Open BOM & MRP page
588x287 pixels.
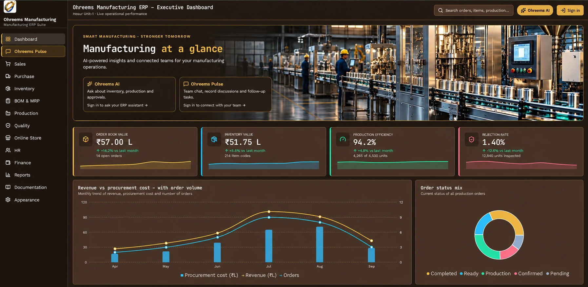point(33,101)
